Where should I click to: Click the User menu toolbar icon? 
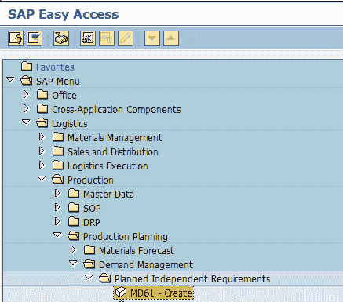(16, 38)
